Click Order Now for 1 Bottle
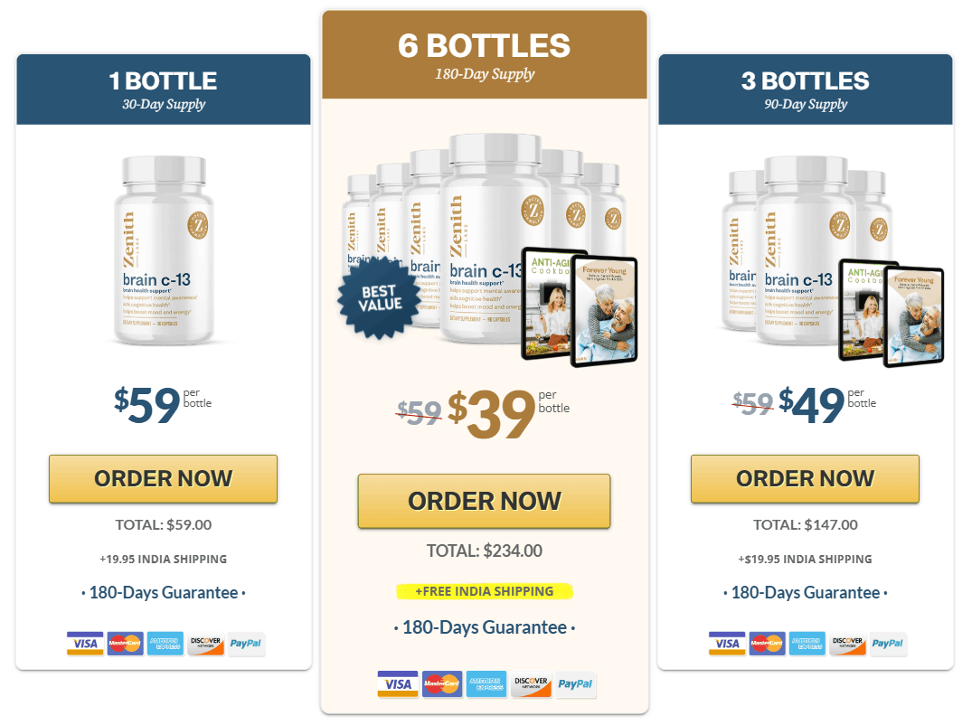This screenshot has width=972, height=725. point(163,479)
